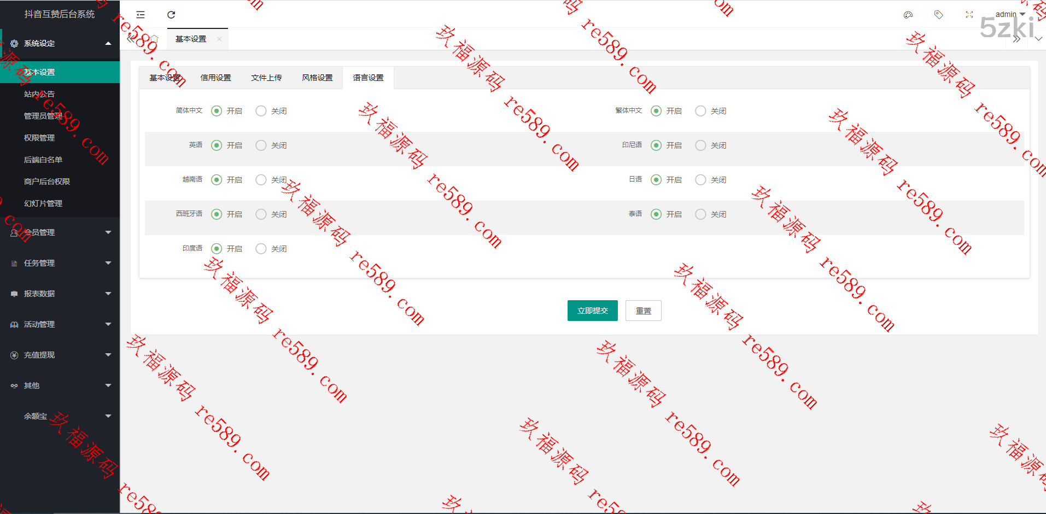Image resolution: width=1046 pixels, height=514 pixels.
Task: Open 幻灯片管理 in the sidebar
Action: (x=60, y=203)
